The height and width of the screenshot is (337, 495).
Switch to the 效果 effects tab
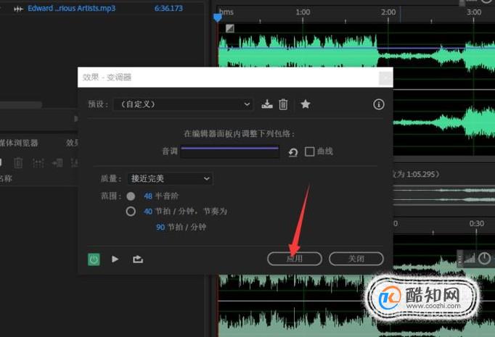[x=72, y=143]
